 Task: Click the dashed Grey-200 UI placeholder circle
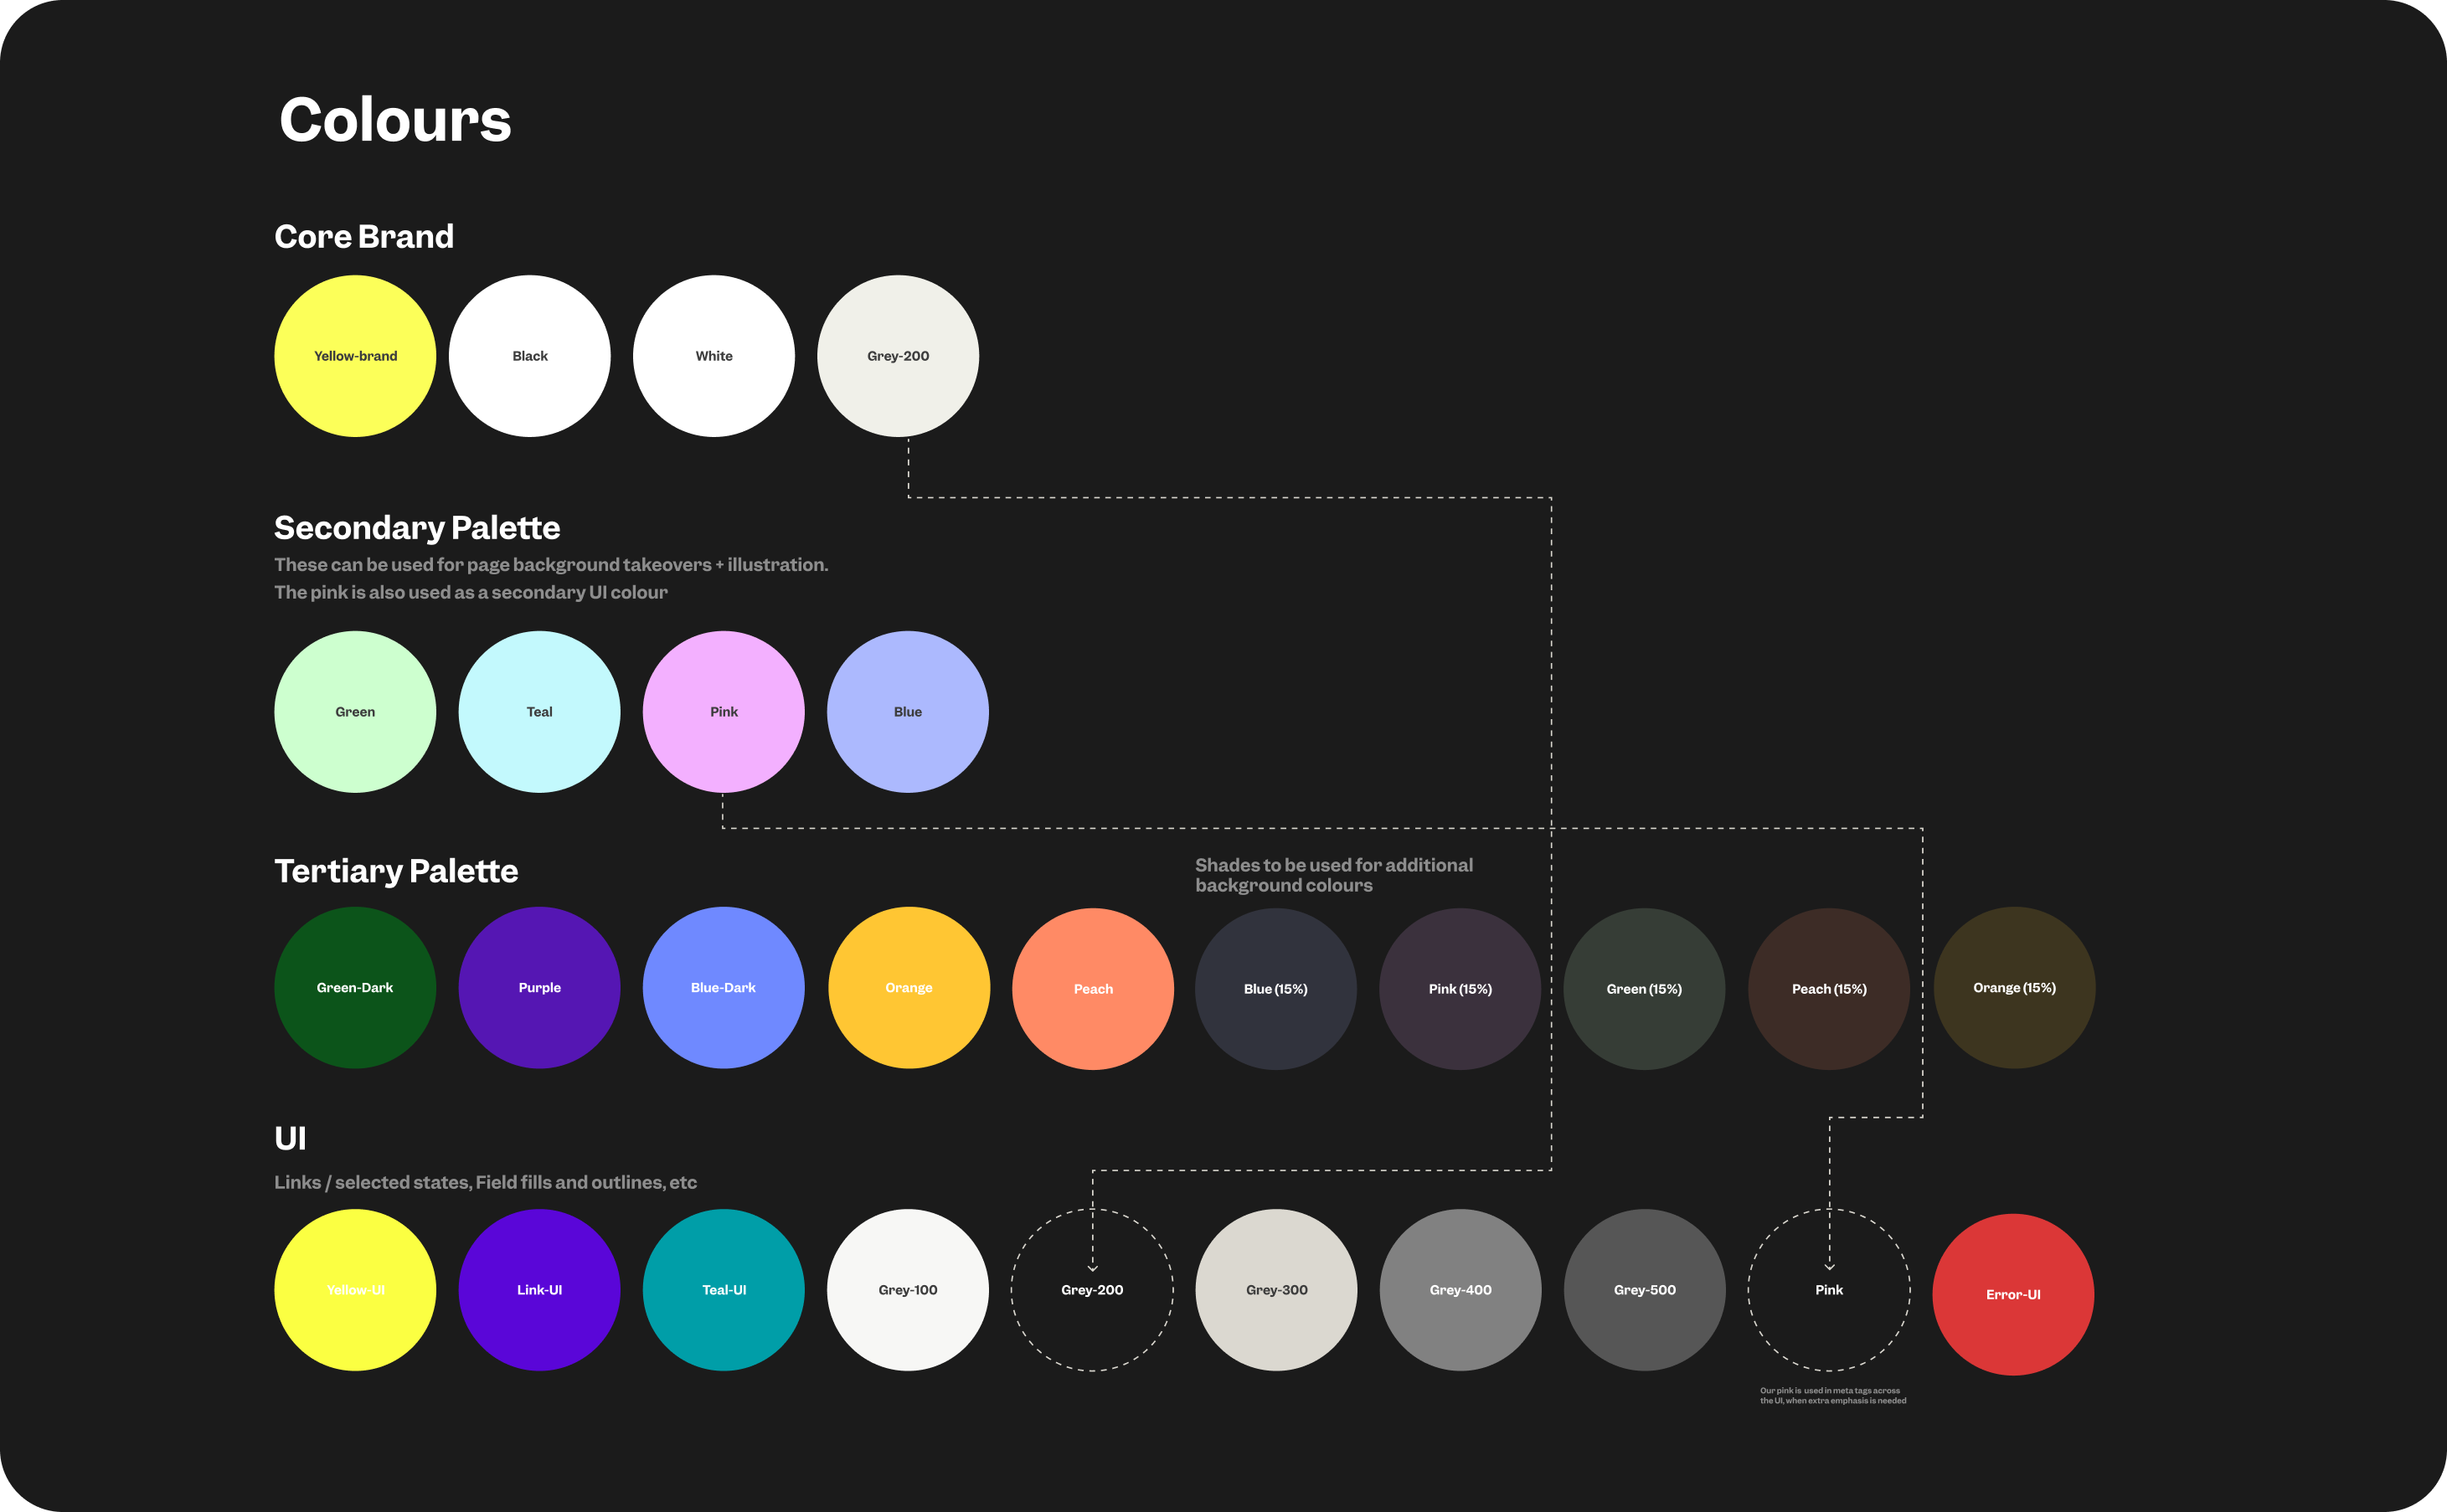[x=1091, y=1290]
